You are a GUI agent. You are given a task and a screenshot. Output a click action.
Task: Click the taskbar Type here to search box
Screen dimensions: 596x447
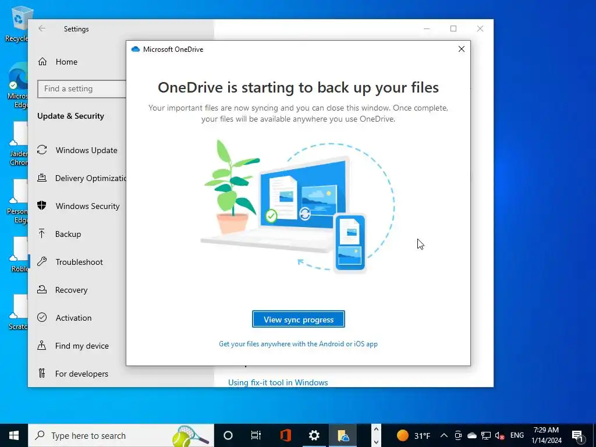121,435
